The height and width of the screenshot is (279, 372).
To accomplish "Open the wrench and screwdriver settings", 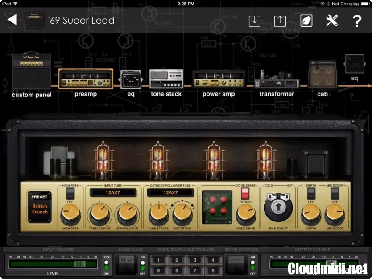I will pos(332,21).
